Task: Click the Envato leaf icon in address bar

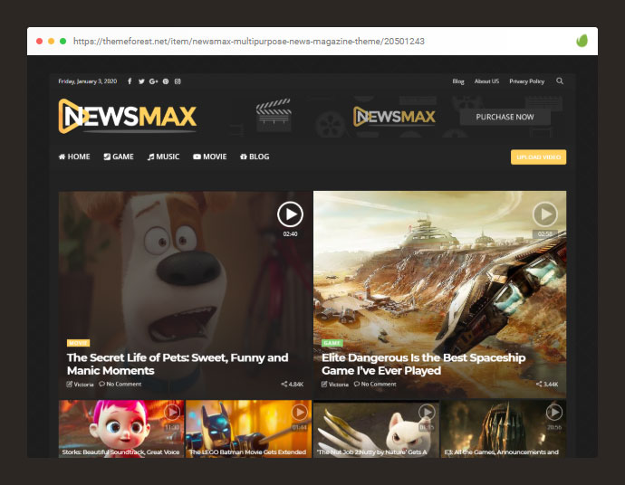Action: tap(582, 41)
